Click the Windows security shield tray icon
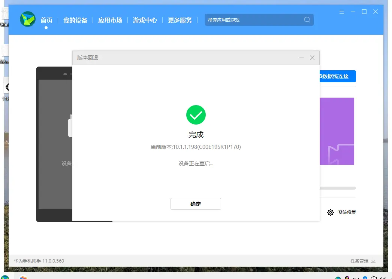Screen dimensions: 392x279 [374, 278]
